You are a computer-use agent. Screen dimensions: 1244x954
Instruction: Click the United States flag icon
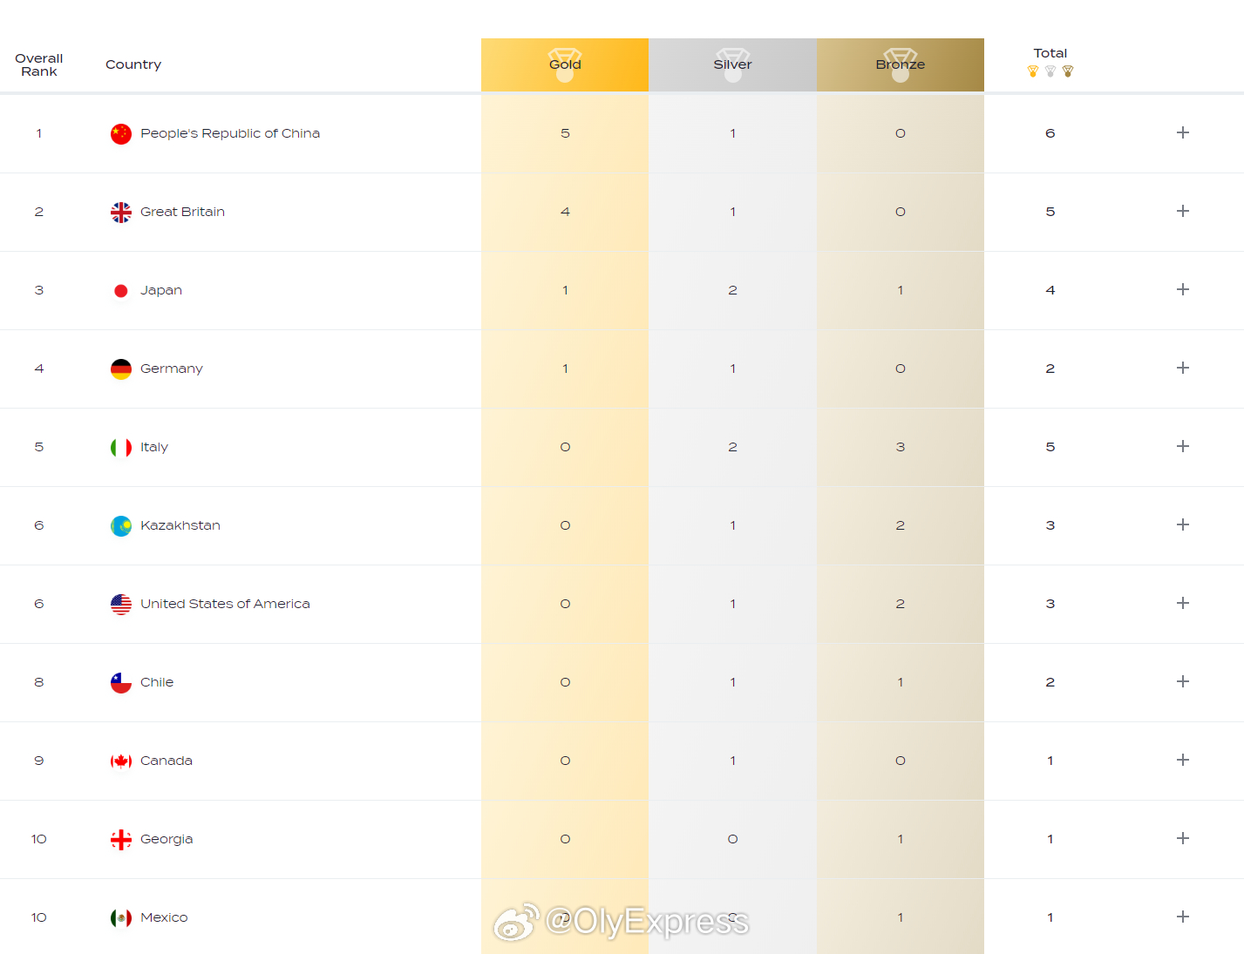(121, 604)
